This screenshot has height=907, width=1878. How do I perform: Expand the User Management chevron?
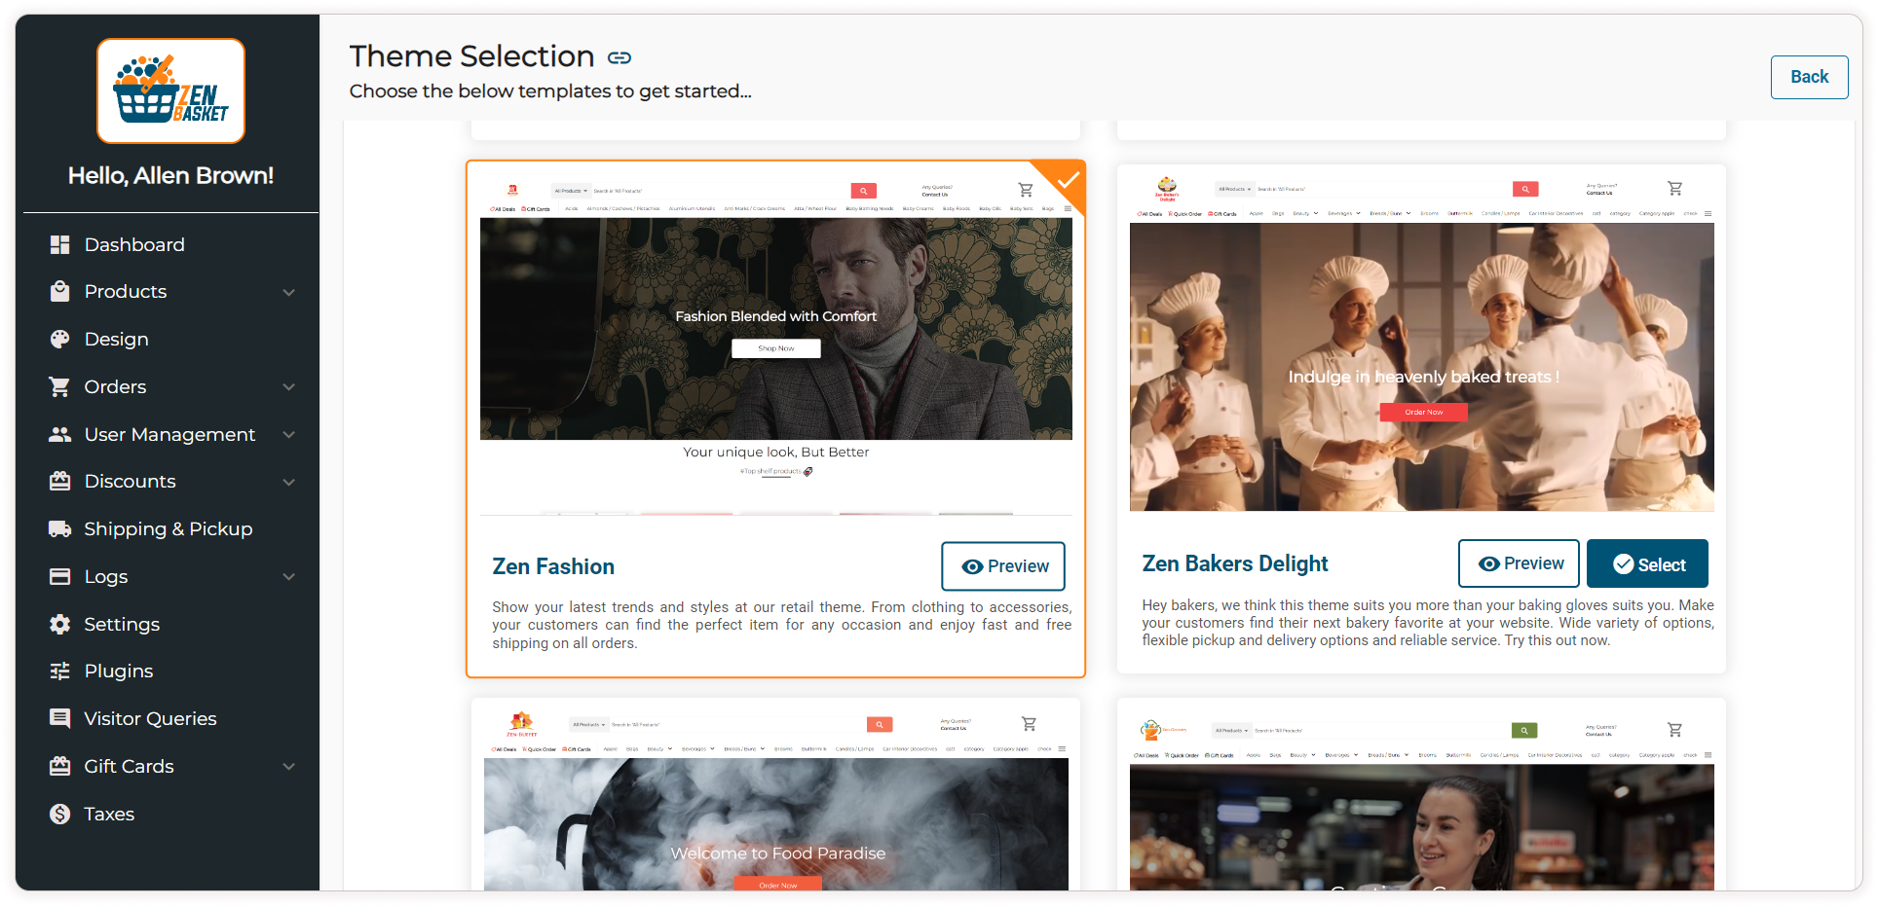click(289, 435)
